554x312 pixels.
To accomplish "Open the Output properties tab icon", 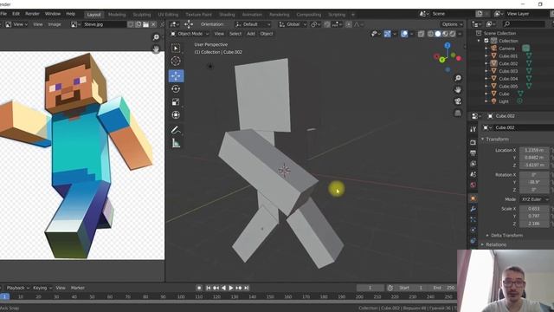I will tap(473, 153).
